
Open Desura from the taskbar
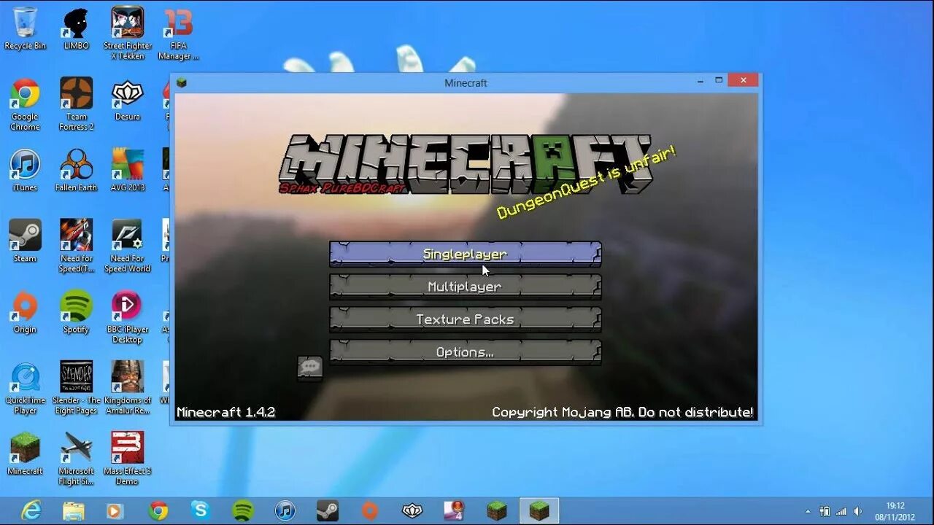tap(412, 510)
